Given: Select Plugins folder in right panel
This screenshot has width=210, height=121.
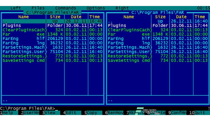Looking at the screenshot, I should point(158,25).
